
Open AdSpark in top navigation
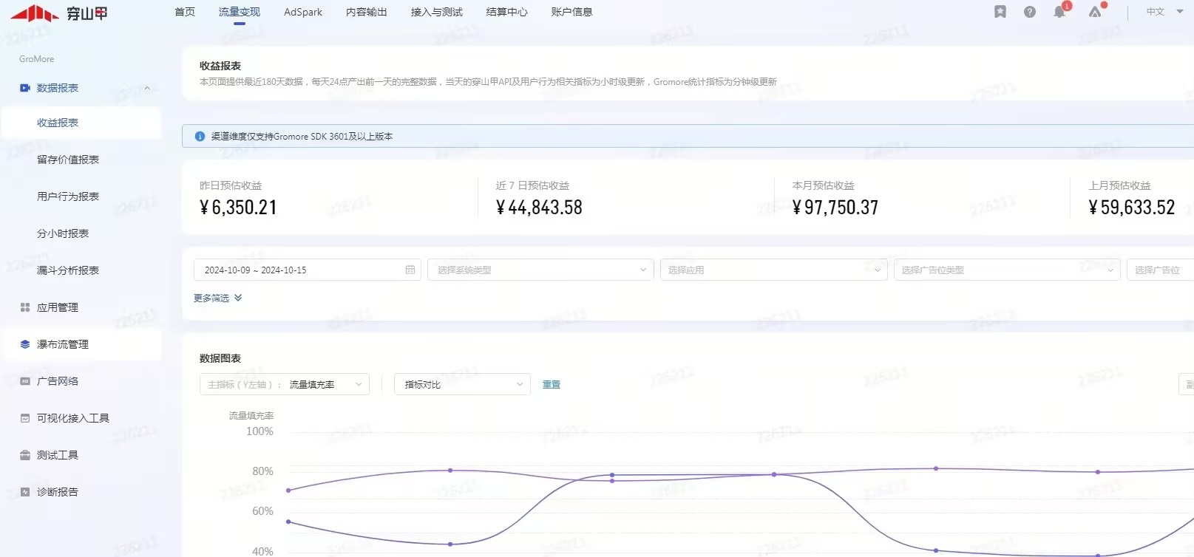303,12
